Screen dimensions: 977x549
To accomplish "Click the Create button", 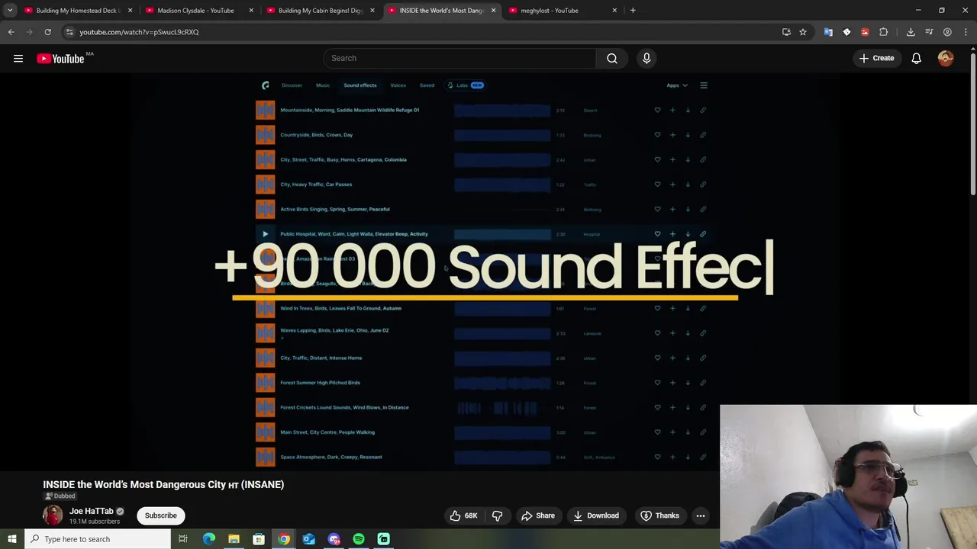I will 877,58.
